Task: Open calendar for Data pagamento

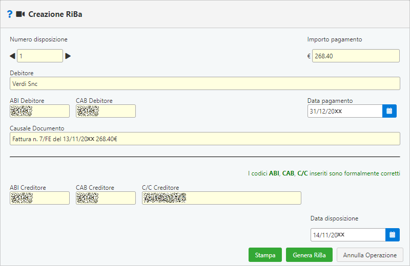Action: 389,111
